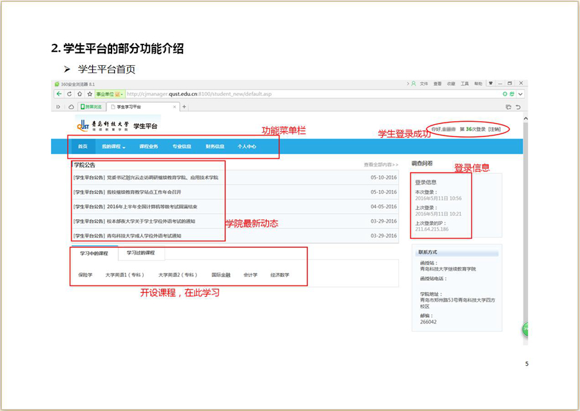Open the 大学英语1（专科） course
Screen dimensions: 580x411
click(125, 275)
